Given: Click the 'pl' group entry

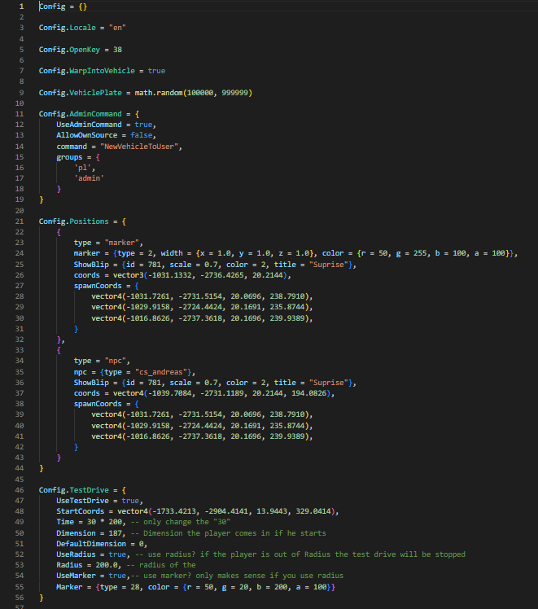Looking at the screenshot, I should pos(81,168).
